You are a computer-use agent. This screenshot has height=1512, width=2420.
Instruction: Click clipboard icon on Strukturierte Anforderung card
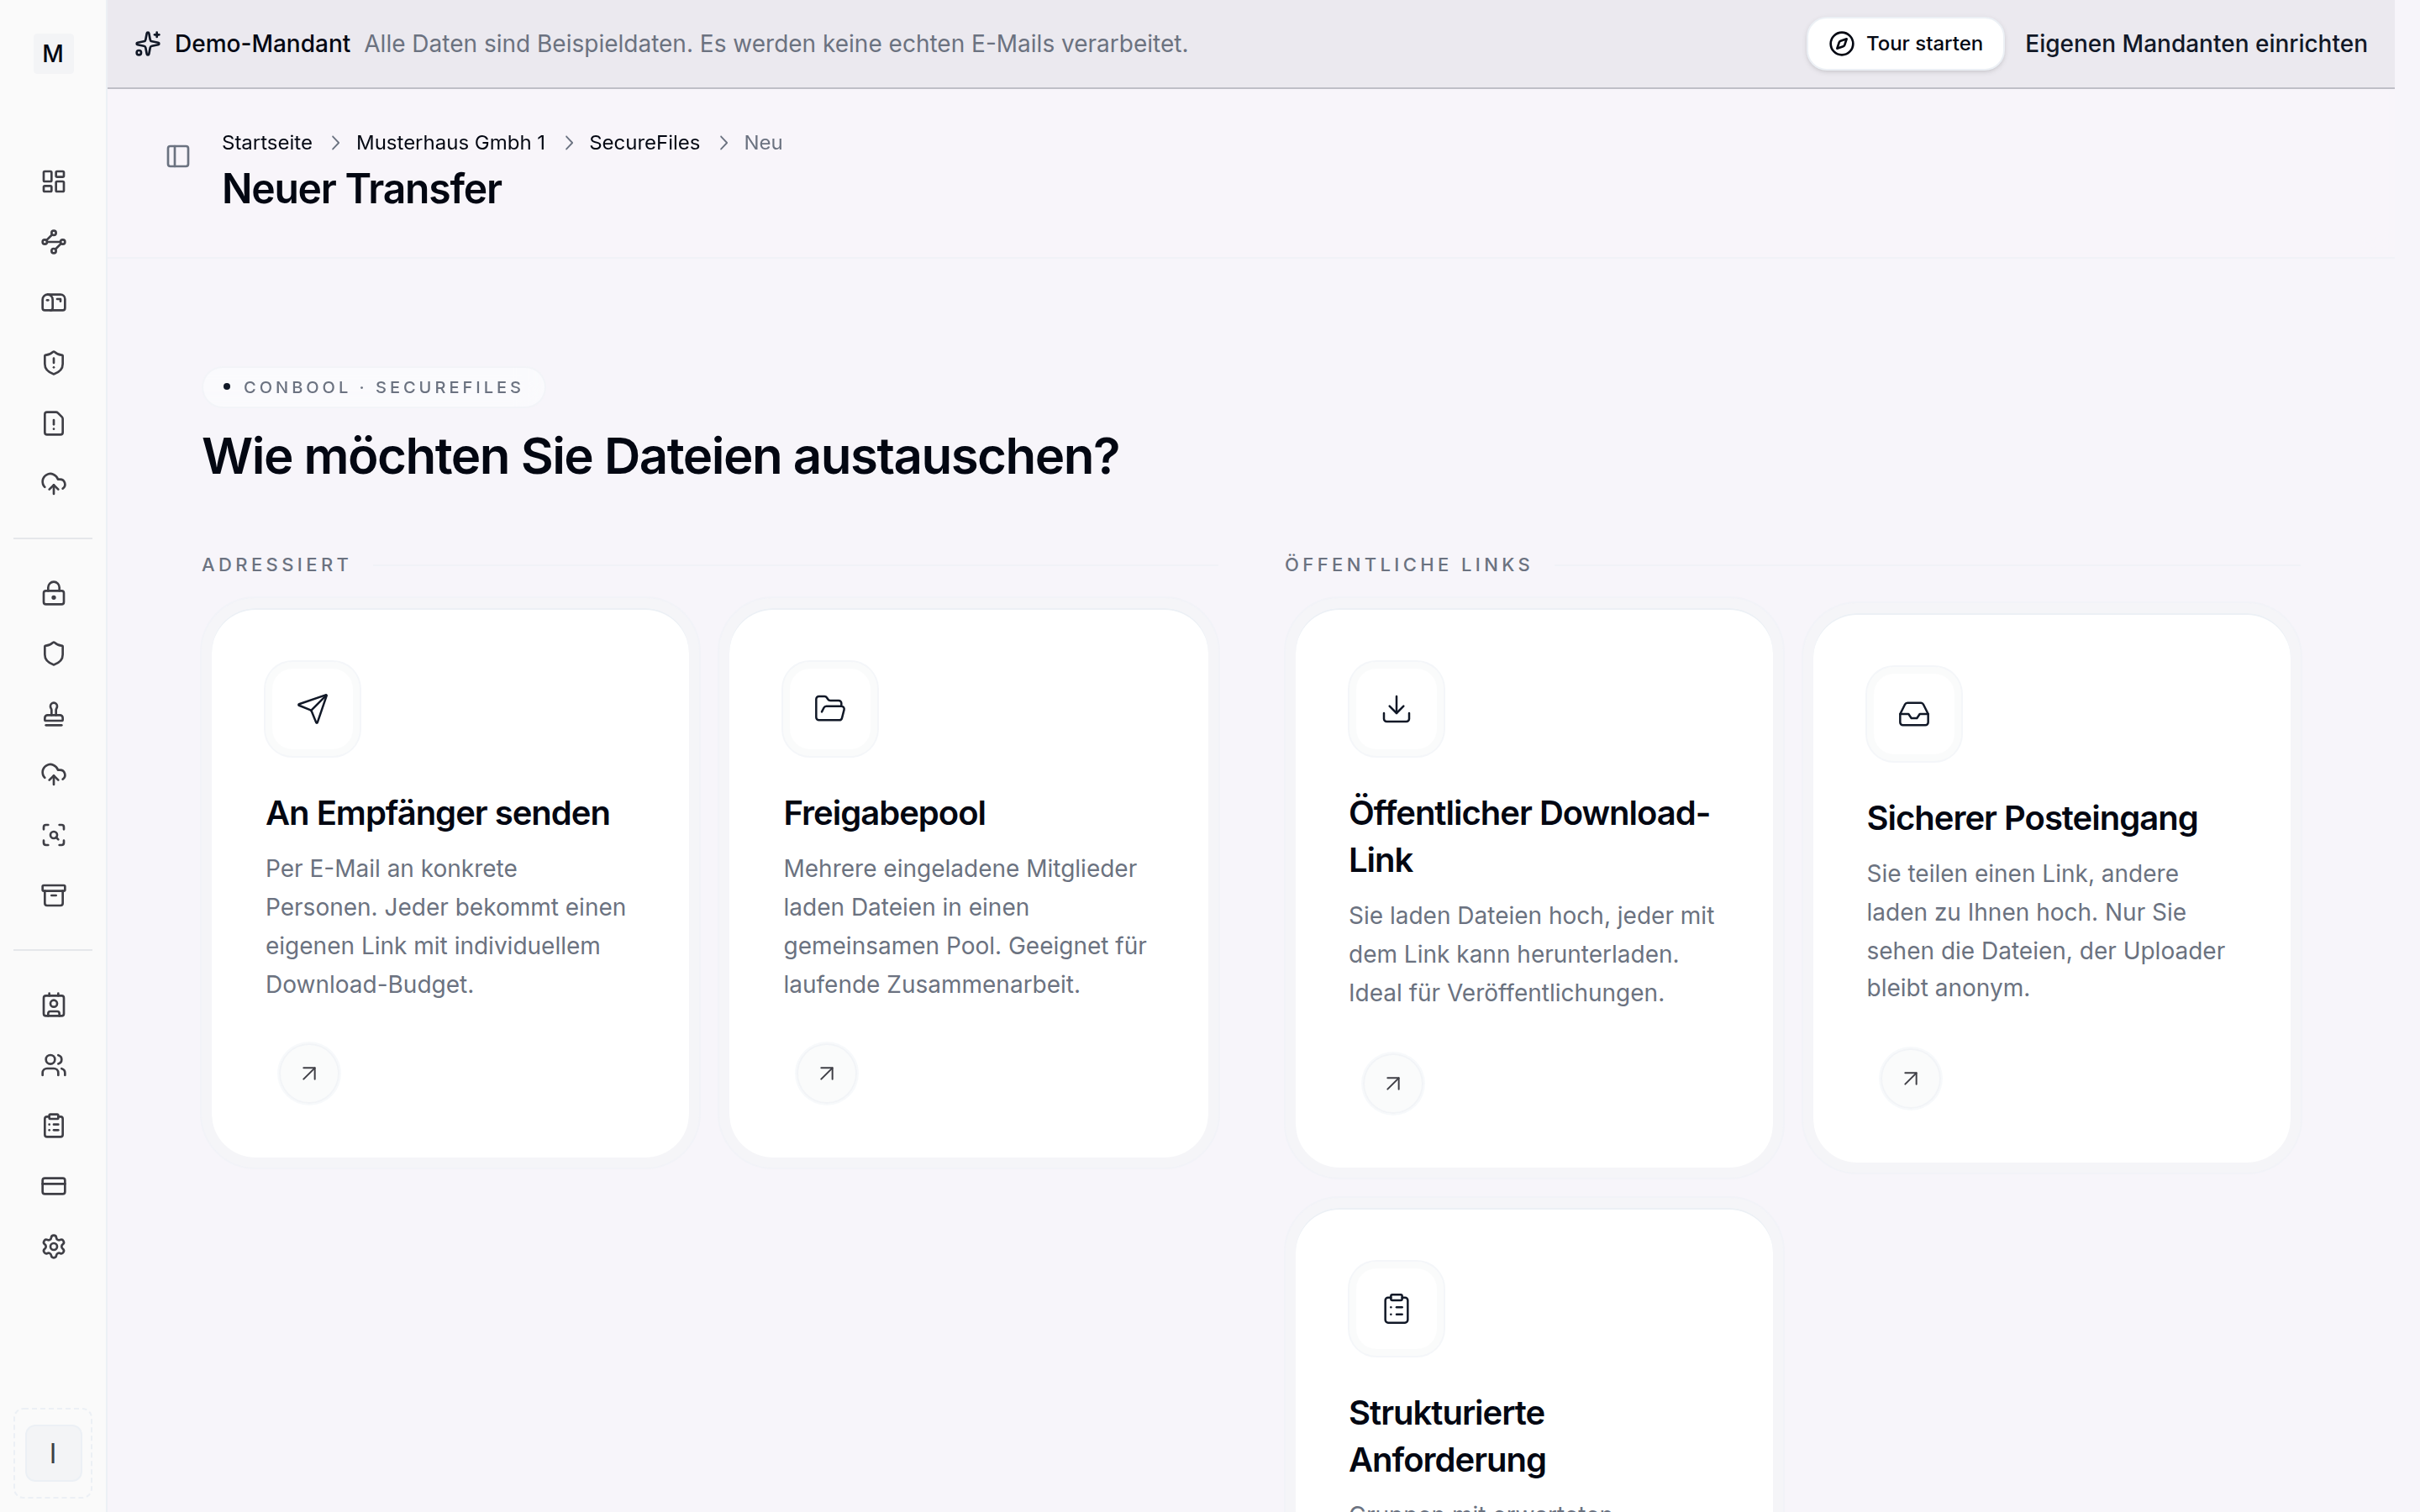1396,1309
